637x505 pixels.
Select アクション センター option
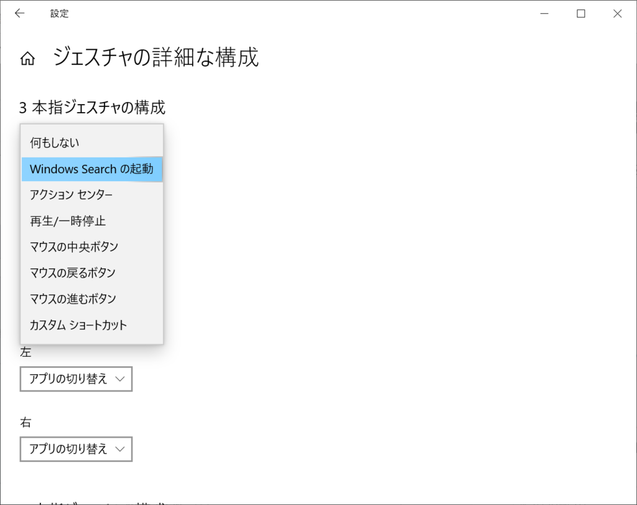coord(92,195)
